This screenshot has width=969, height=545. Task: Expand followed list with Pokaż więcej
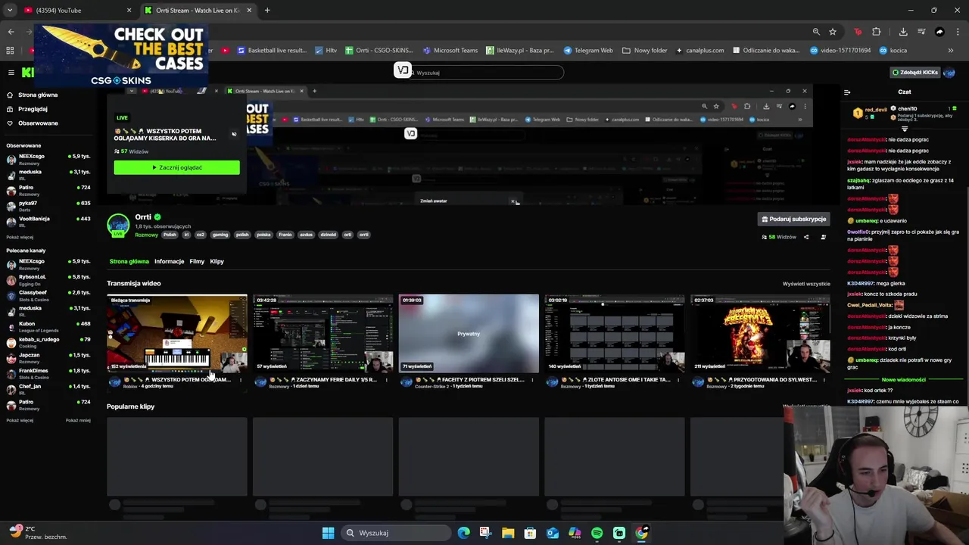click(x=20, y=237)
